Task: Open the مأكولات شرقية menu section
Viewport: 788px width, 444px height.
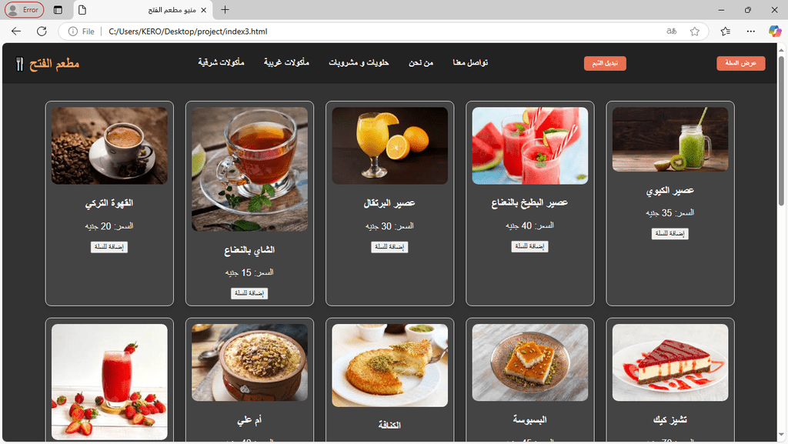Action: pos(221,63)
